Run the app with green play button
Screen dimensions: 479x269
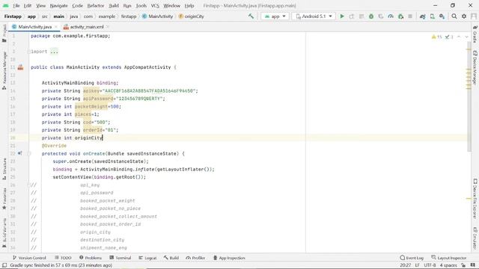coord(342,16)
